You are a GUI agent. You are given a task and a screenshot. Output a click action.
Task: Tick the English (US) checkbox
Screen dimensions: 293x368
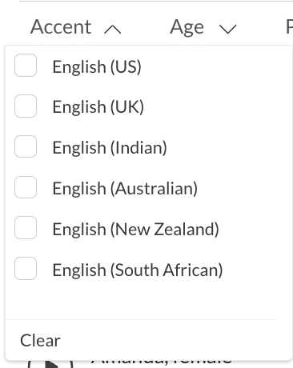pyautogui.click(x=26, y=66)
